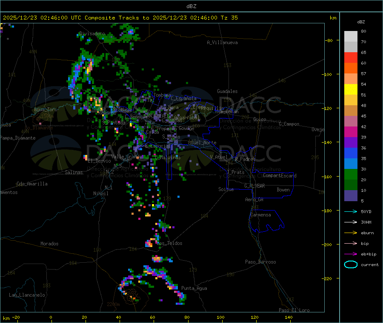The width and height of the screenshot is (383, 323).
Task: Click the 'Los_Toldos' map label
Action: (x=169, y=243)
